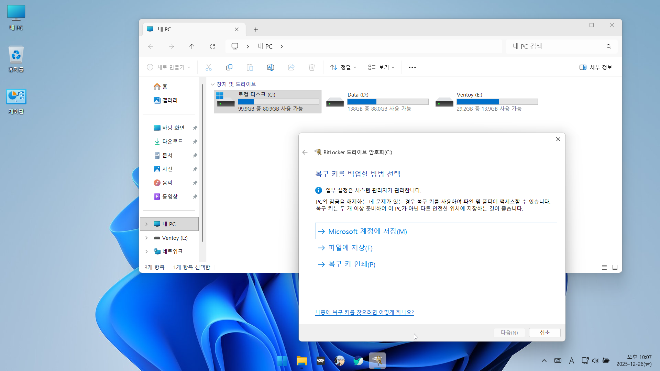Viewport: 660px width, 371px height.
Task: Switch to details list view in status bar
Action: click(604, 267)
